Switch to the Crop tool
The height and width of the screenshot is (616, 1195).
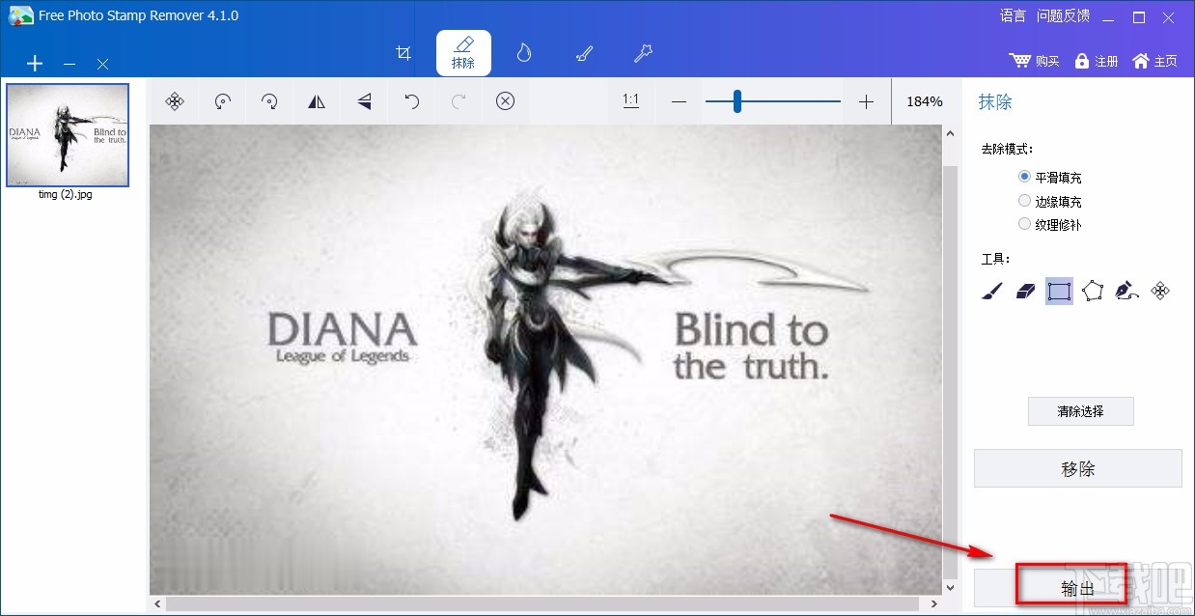click(403, 53)
